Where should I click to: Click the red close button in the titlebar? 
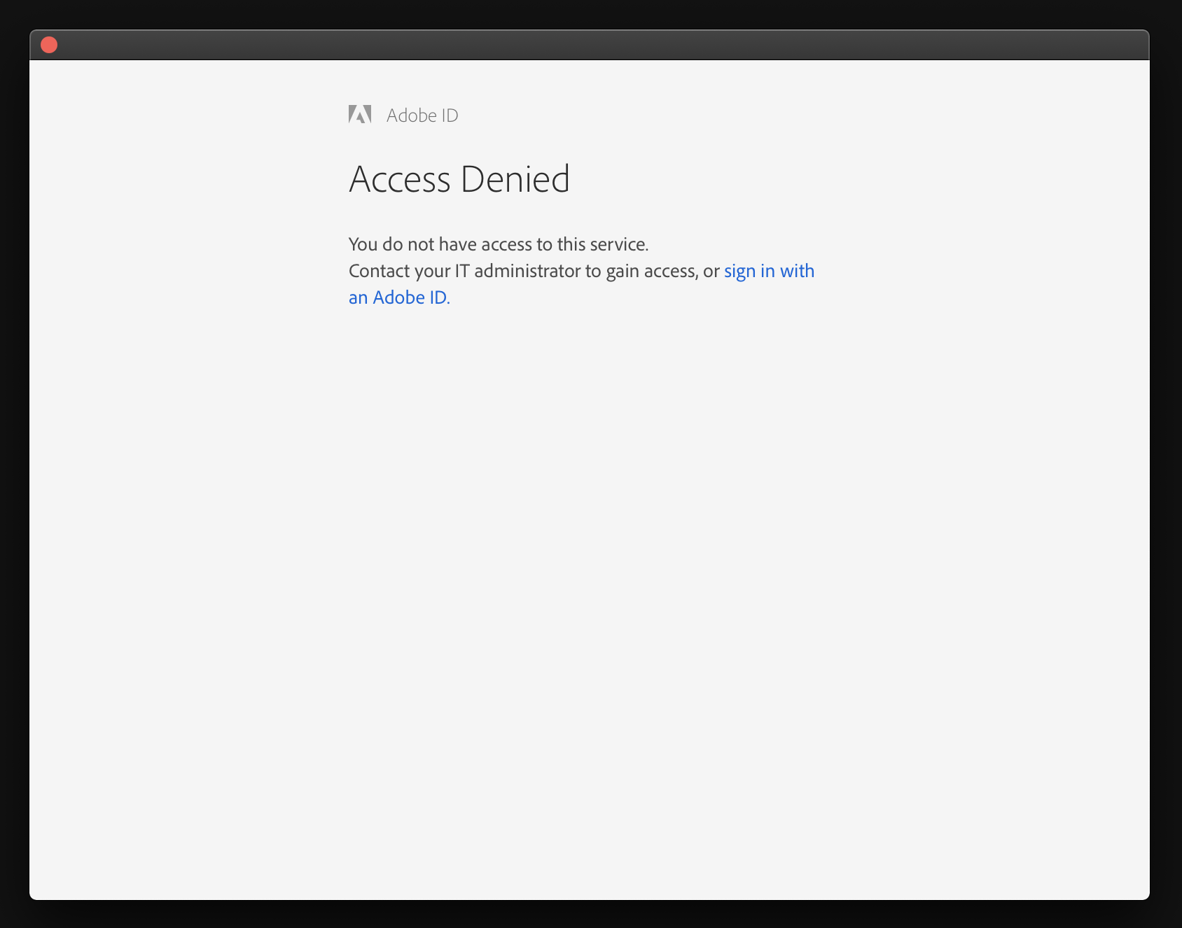click(48, 43)
